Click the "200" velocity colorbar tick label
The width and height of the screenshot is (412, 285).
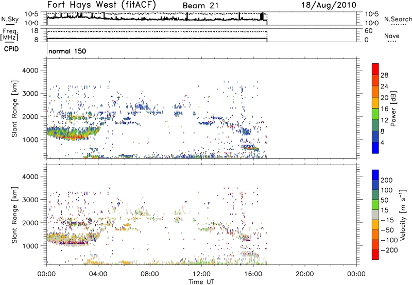click(387, 180)
